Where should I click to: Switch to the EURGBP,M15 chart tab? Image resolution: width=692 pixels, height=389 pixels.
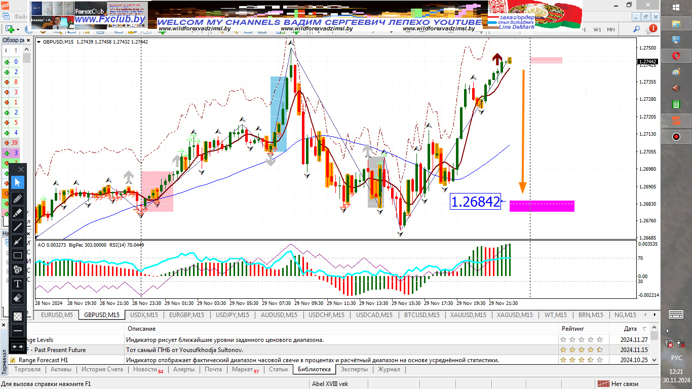tap(186, 315)
